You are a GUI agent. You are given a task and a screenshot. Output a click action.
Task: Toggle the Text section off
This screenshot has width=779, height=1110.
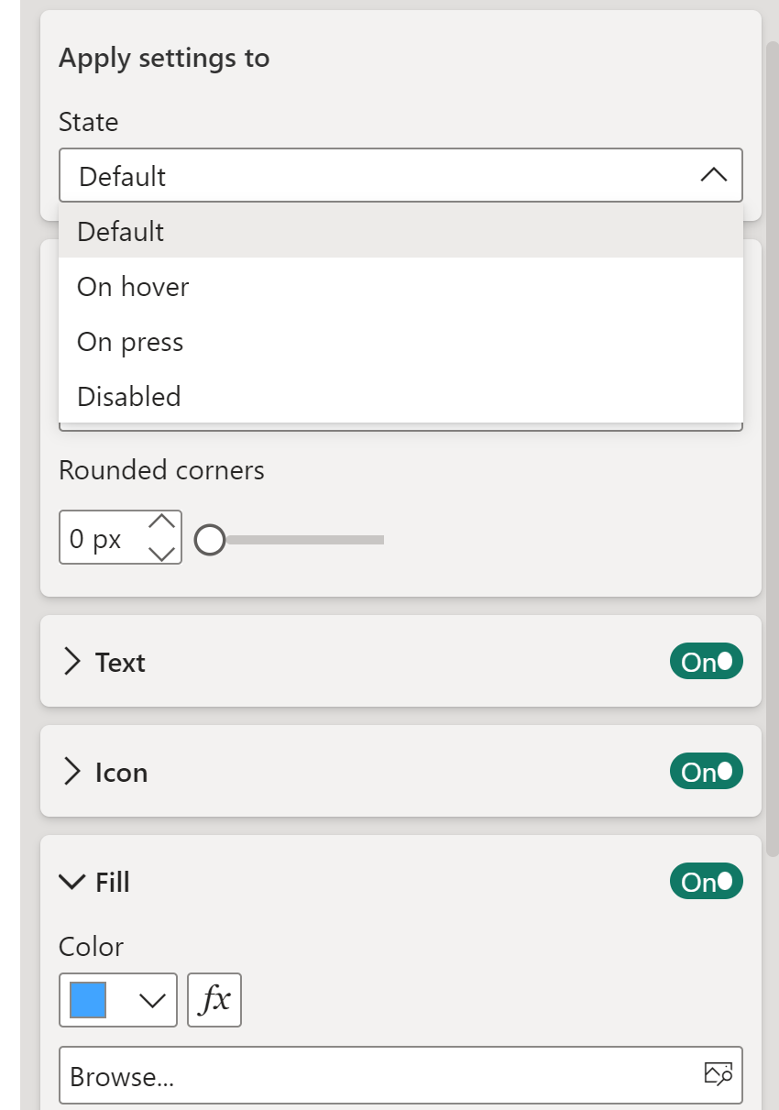[706, 662]
